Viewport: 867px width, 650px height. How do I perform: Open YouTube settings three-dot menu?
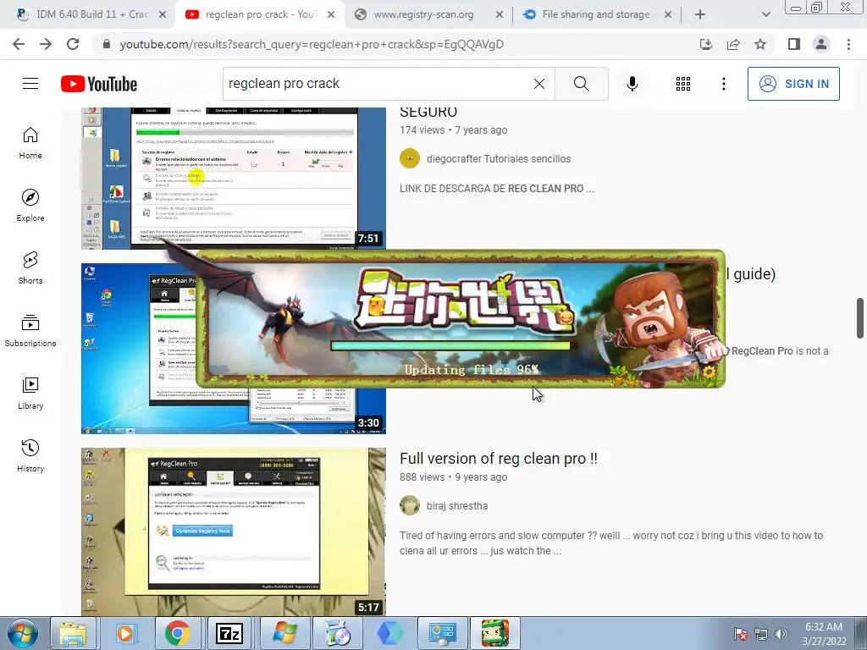coord(723,84)
